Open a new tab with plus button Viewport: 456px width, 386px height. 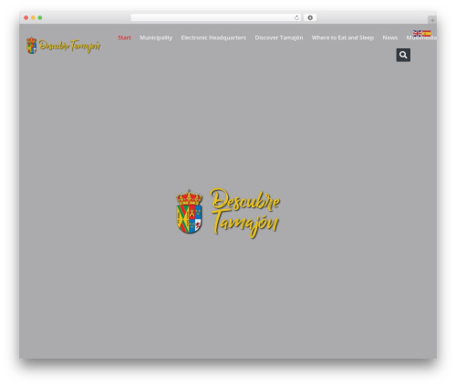(x=432, y=20)
